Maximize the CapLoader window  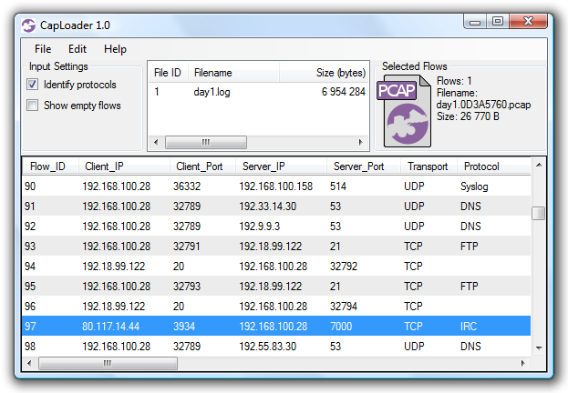[498, 22]
